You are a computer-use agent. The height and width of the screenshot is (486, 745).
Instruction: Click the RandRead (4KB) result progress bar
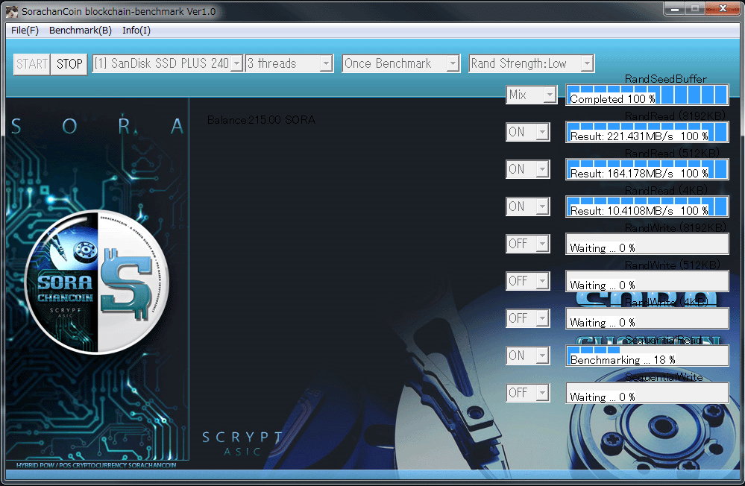tap(647, 206)
